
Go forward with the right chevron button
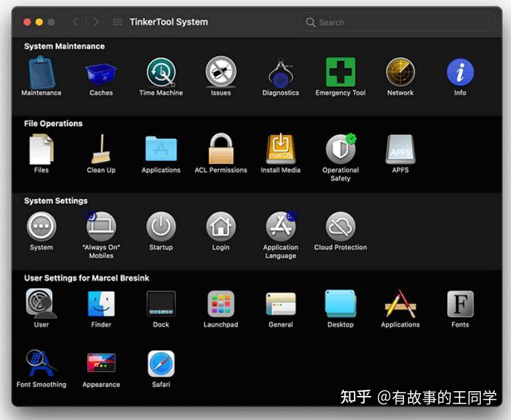(96, 22)
